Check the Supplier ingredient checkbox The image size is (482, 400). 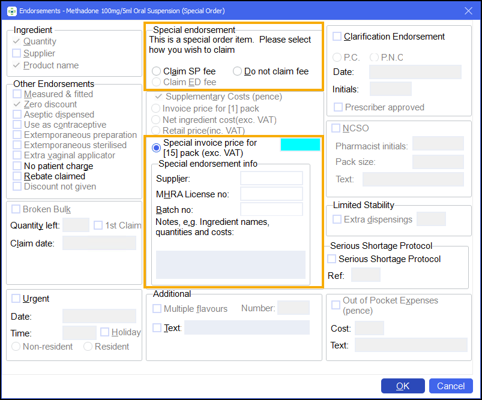coord(17,53)
